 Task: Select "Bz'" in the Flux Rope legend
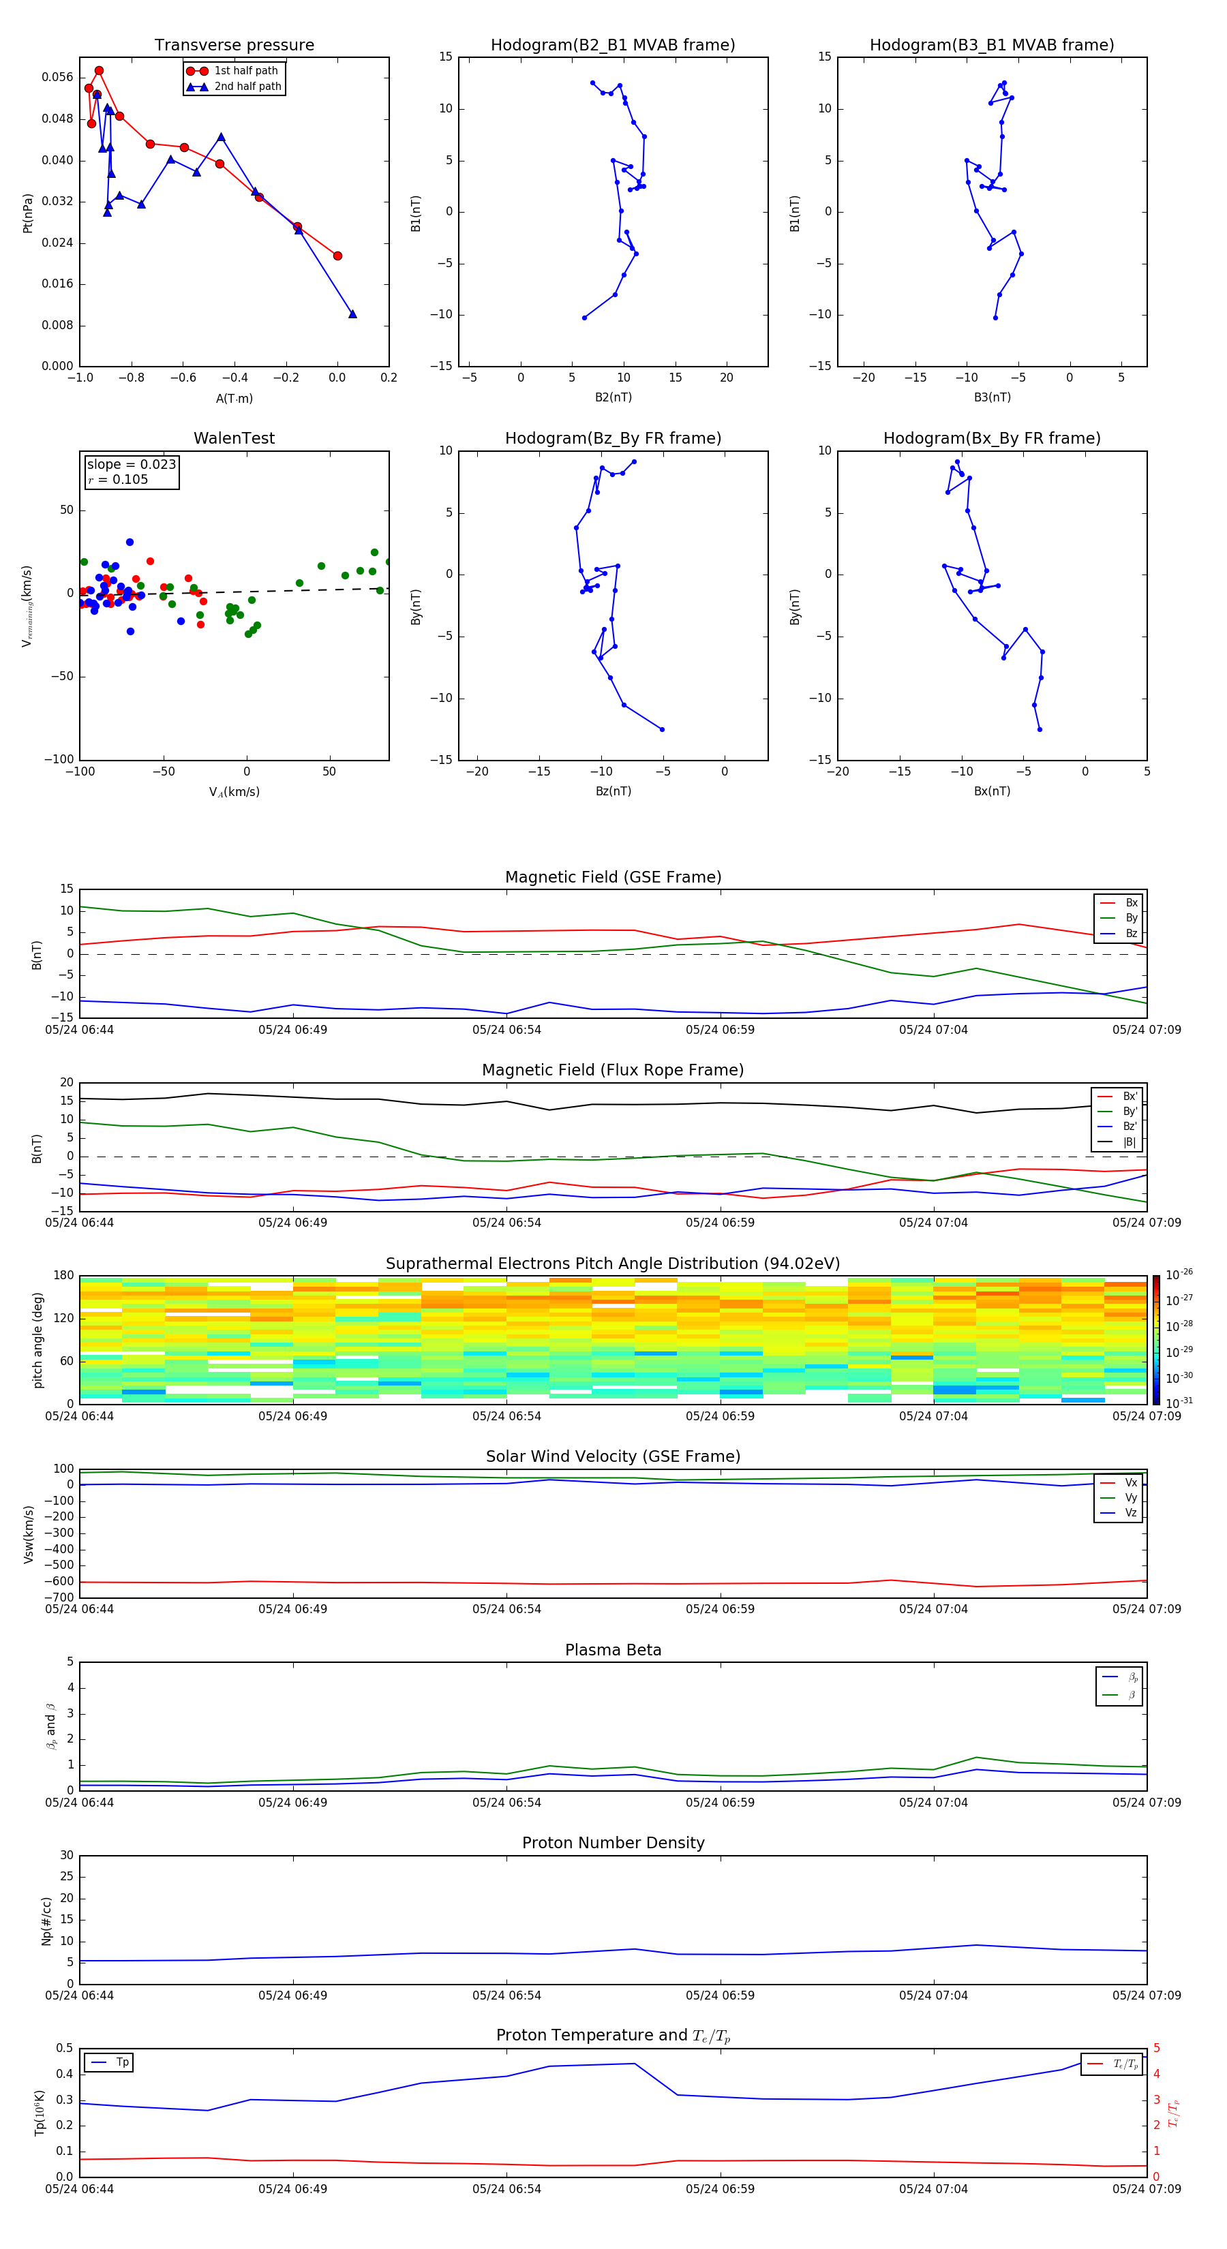click(x=1118, y=1127)
